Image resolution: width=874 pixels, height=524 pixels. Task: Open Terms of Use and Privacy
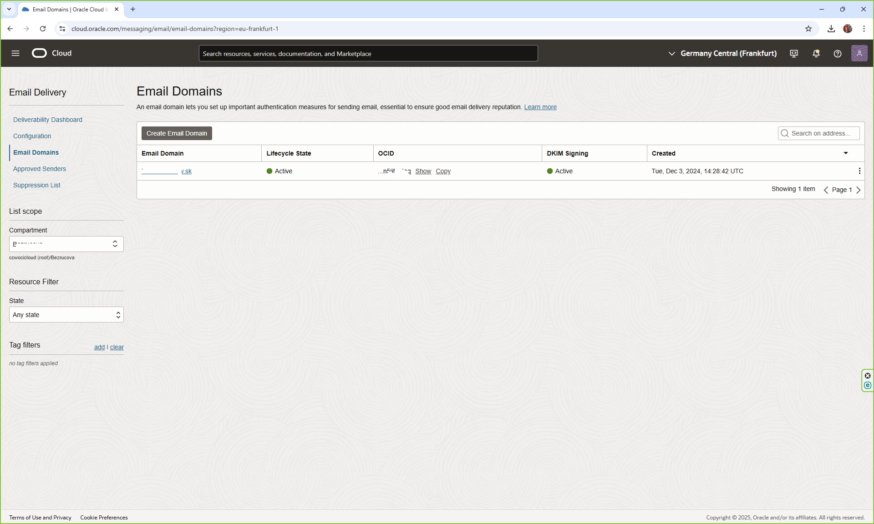(40, 518)
